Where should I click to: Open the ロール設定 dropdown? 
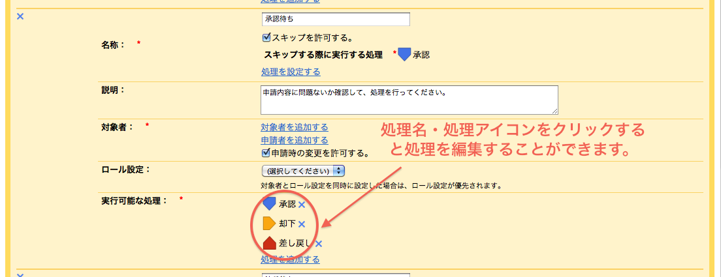pyautogui.click(x=303, y=171)
